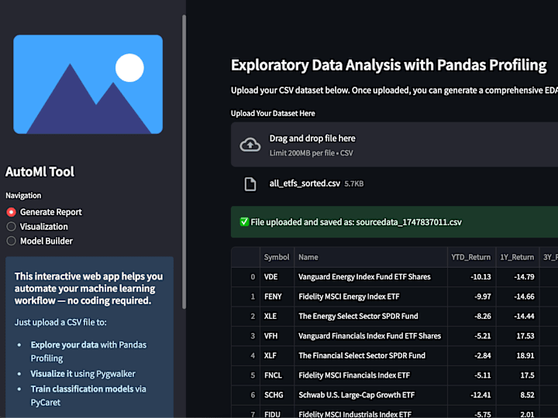
Task: Click the Navigation label in sidebar
Action: [23, 196]
